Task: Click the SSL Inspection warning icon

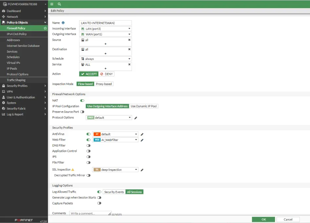Action: [x=73, y=169]
